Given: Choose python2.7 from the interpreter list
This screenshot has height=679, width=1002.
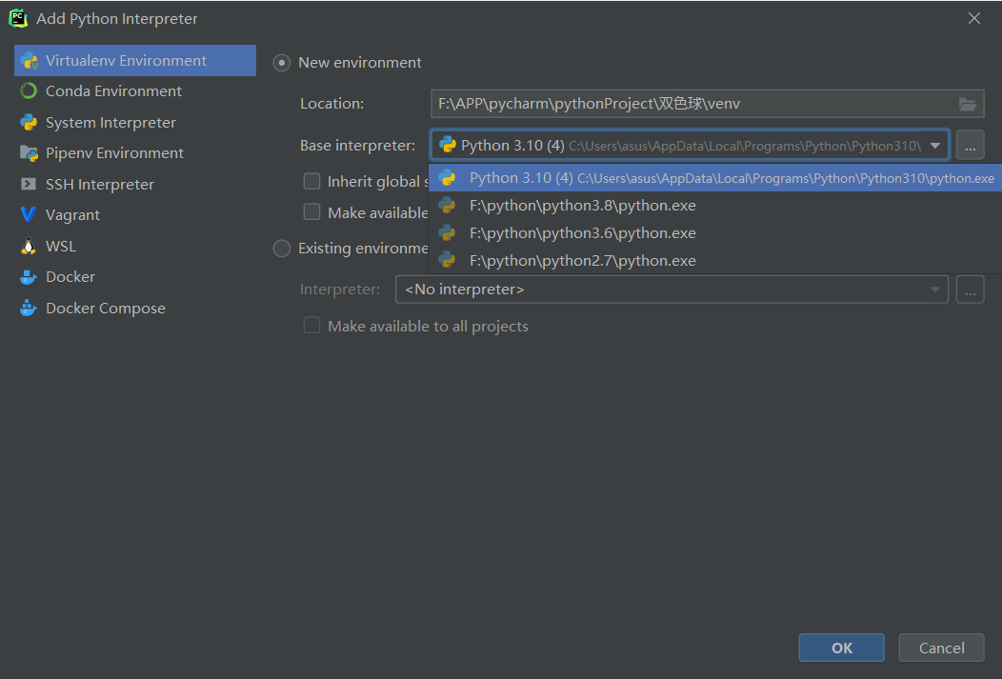Looking at the screenshot, I should click(582, 261).
